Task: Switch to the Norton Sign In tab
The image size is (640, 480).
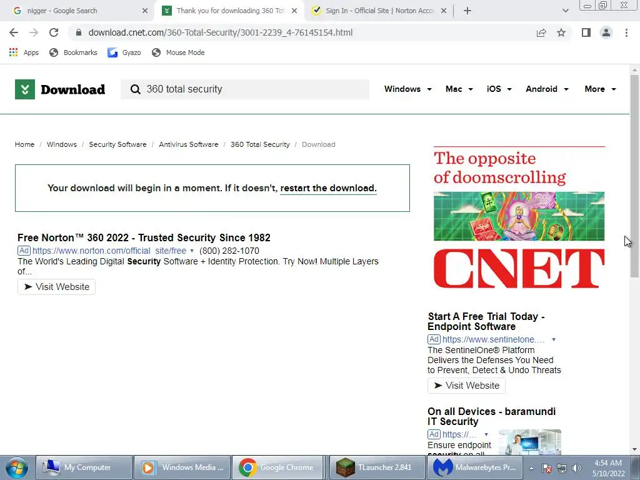Action: click(x=380, y=11)
